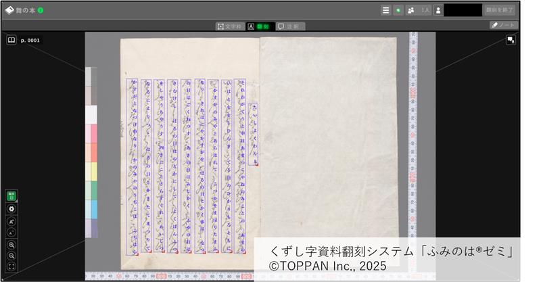Viewport: 541px width, 282px height.
Task: Toggle the green online status indicator button
Action: point(398,10)
